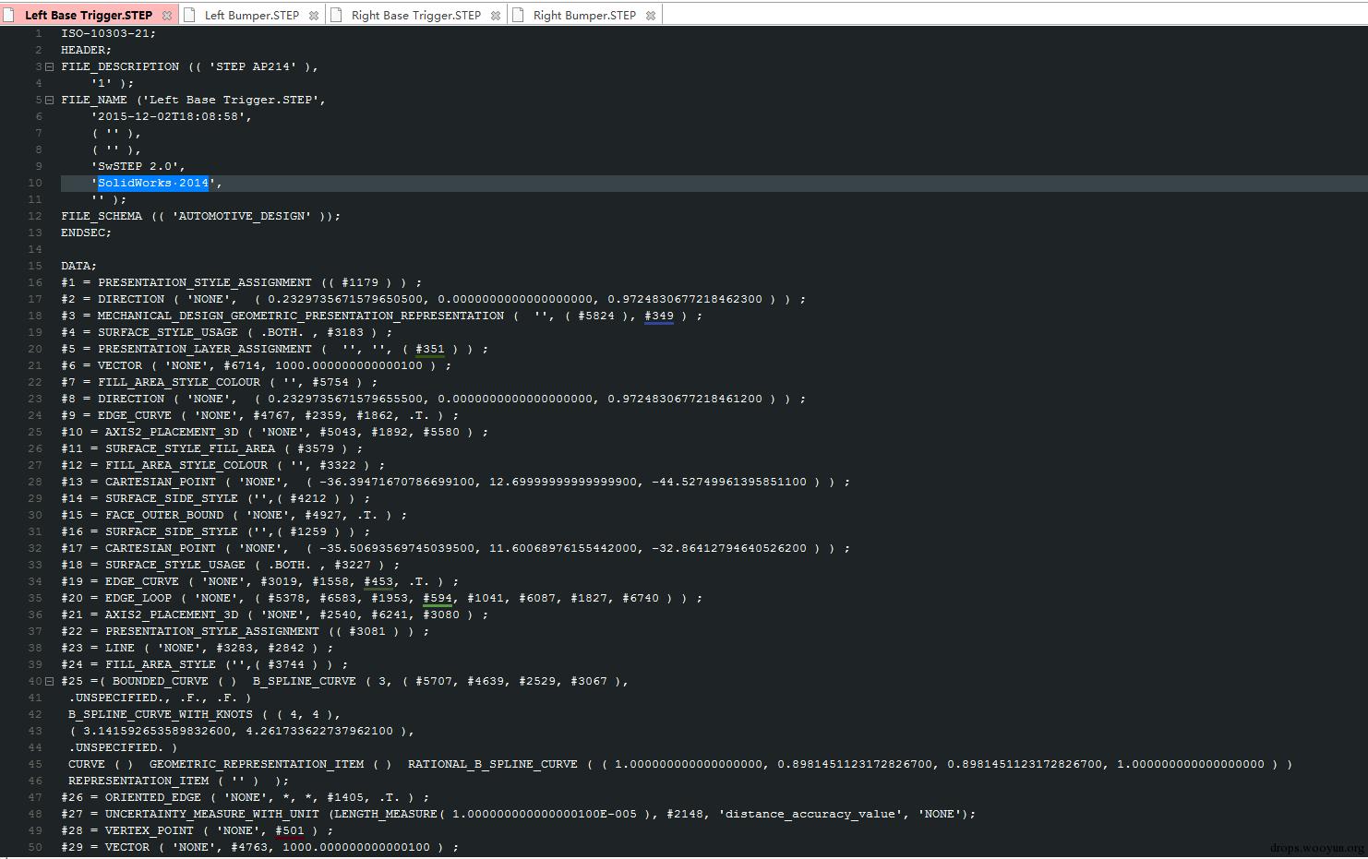
Task: Switch to the Left Bumper.STEP tab
Action: tap(251, 16)
